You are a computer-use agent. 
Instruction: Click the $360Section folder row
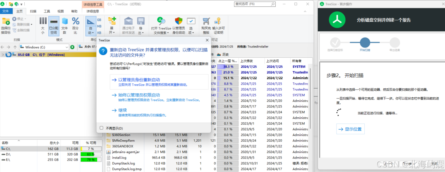207,135
